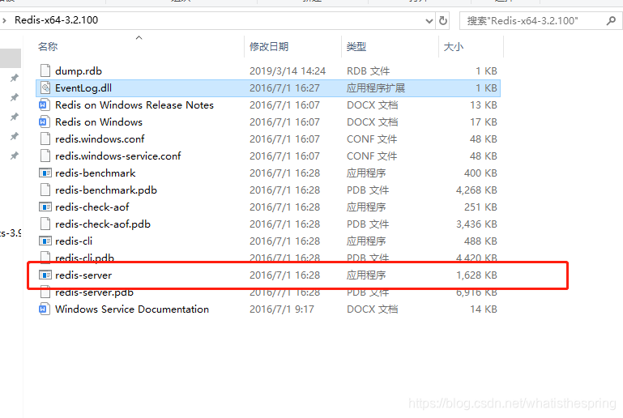Open the address bar history dropdown
The image size is (623, 418).
429,21
